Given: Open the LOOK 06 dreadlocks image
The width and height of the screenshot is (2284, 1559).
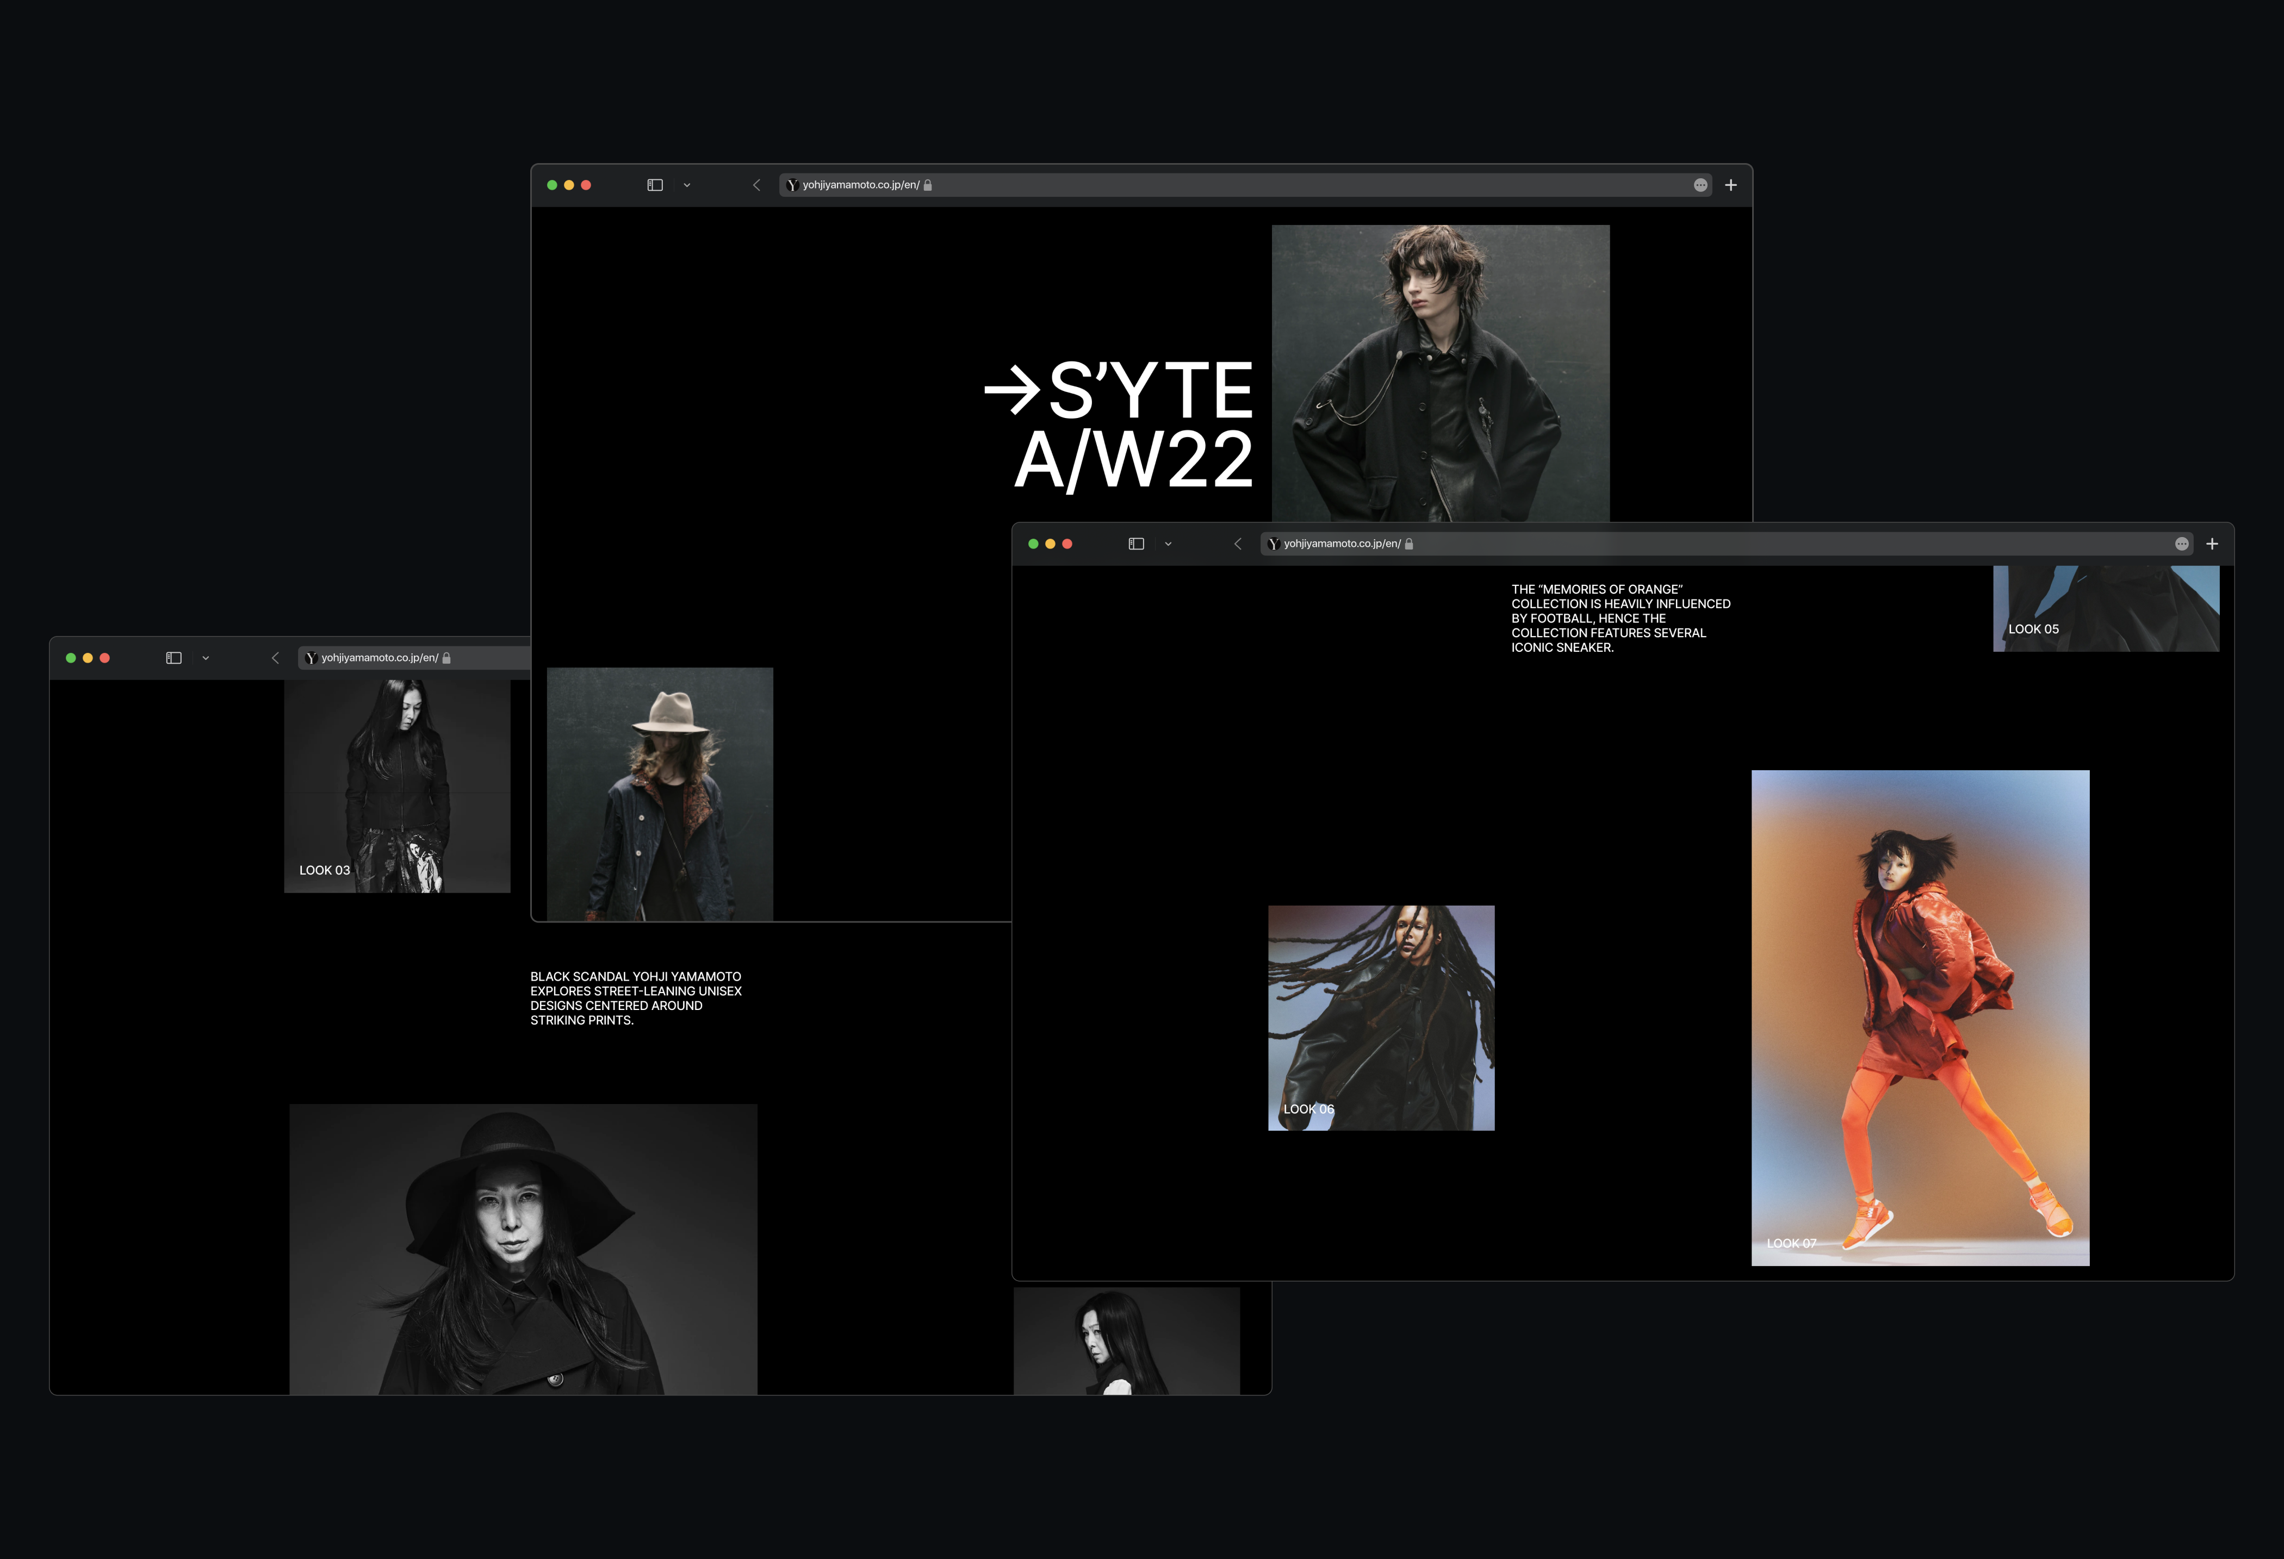Looking at the screenshot, I should tap(1381, 1017).
